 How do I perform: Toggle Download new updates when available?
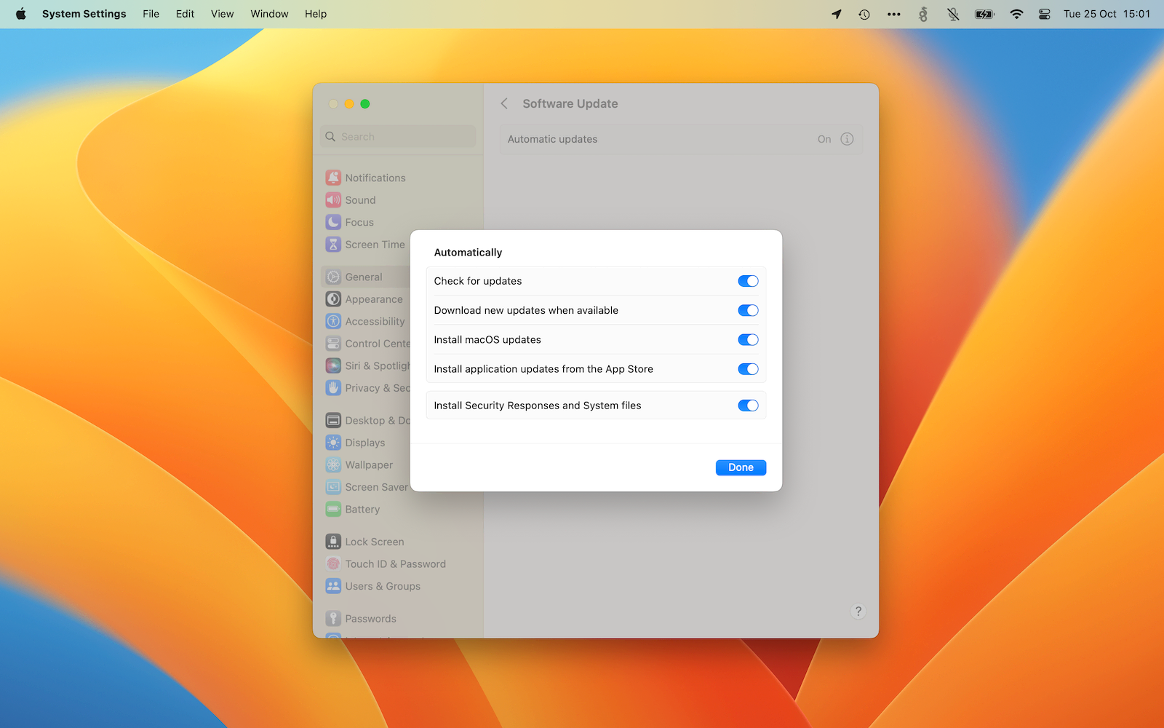[x=748, y=311]
